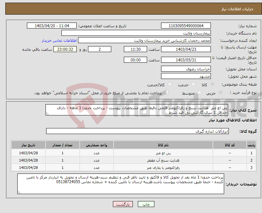Click the response deadline date 1403/04/23
The width and height of the screenshot is (262, 213).
(x=186, y=49)
